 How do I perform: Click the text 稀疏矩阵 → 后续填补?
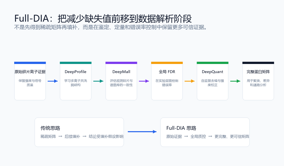pos(60,137)
